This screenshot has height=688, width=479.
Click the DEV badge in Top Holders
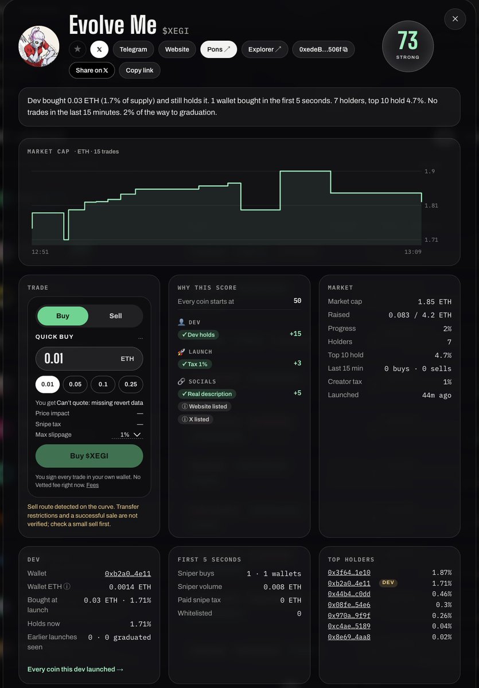tap(388, 583)
